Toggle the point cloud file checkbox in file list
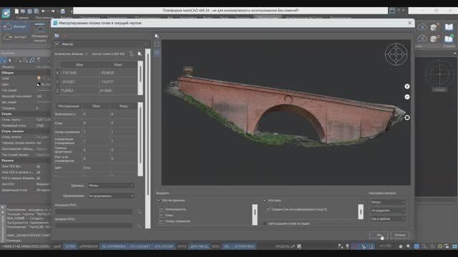458x257 pixels. click(x=57, y=44)
